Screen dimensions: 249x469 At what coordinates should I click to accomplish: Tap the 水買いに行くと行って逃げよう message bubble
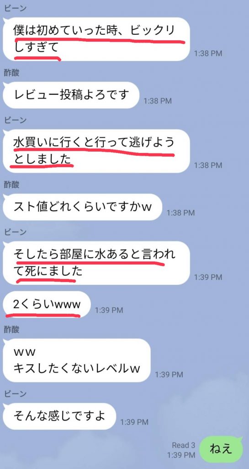[96, 151]
